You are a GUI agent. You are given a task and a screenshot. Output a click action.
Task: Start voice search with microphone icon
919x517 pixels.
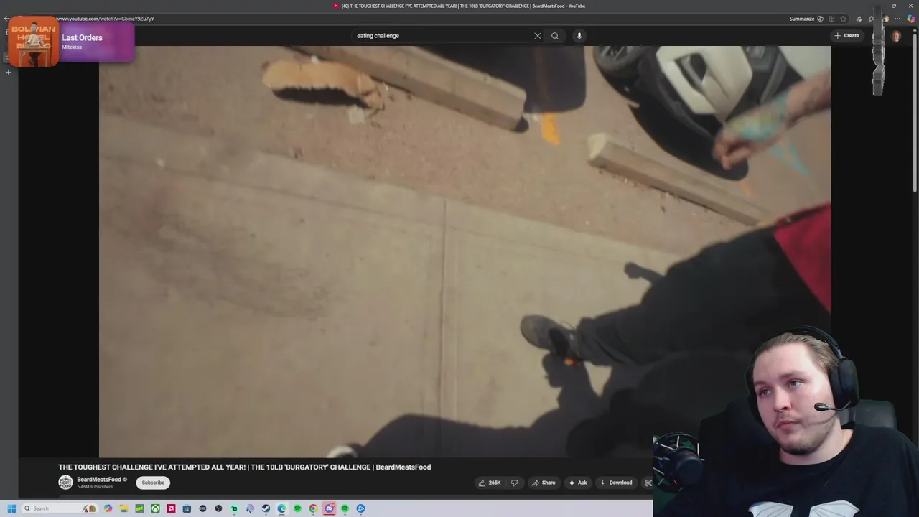(579, 36)
